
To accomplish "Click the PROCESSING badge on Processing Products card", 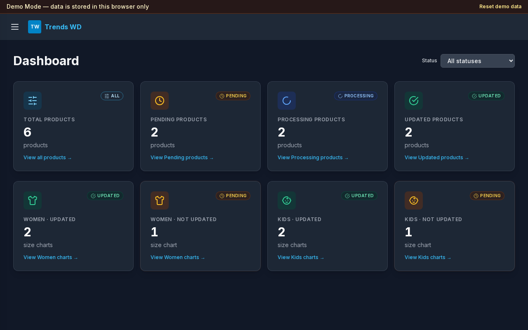I will click(356, 96).
